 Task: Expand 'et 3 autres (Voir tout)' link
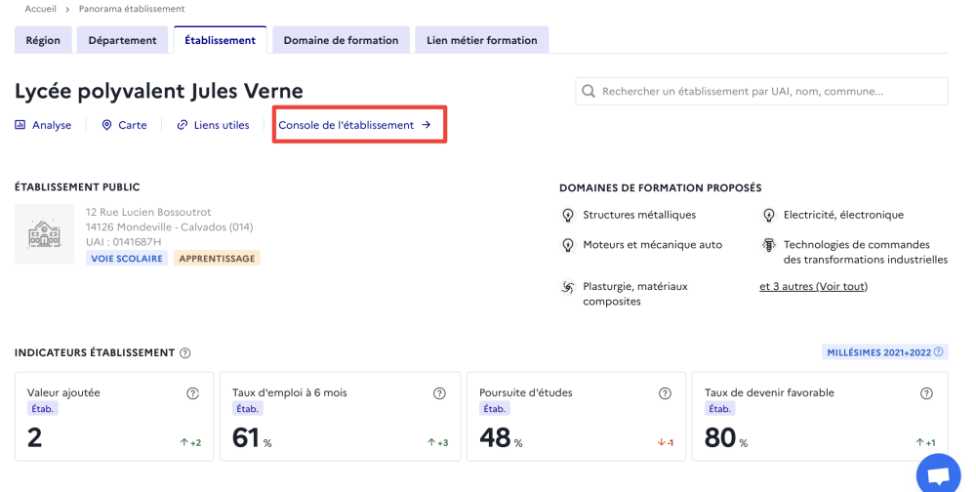[814, 286]
